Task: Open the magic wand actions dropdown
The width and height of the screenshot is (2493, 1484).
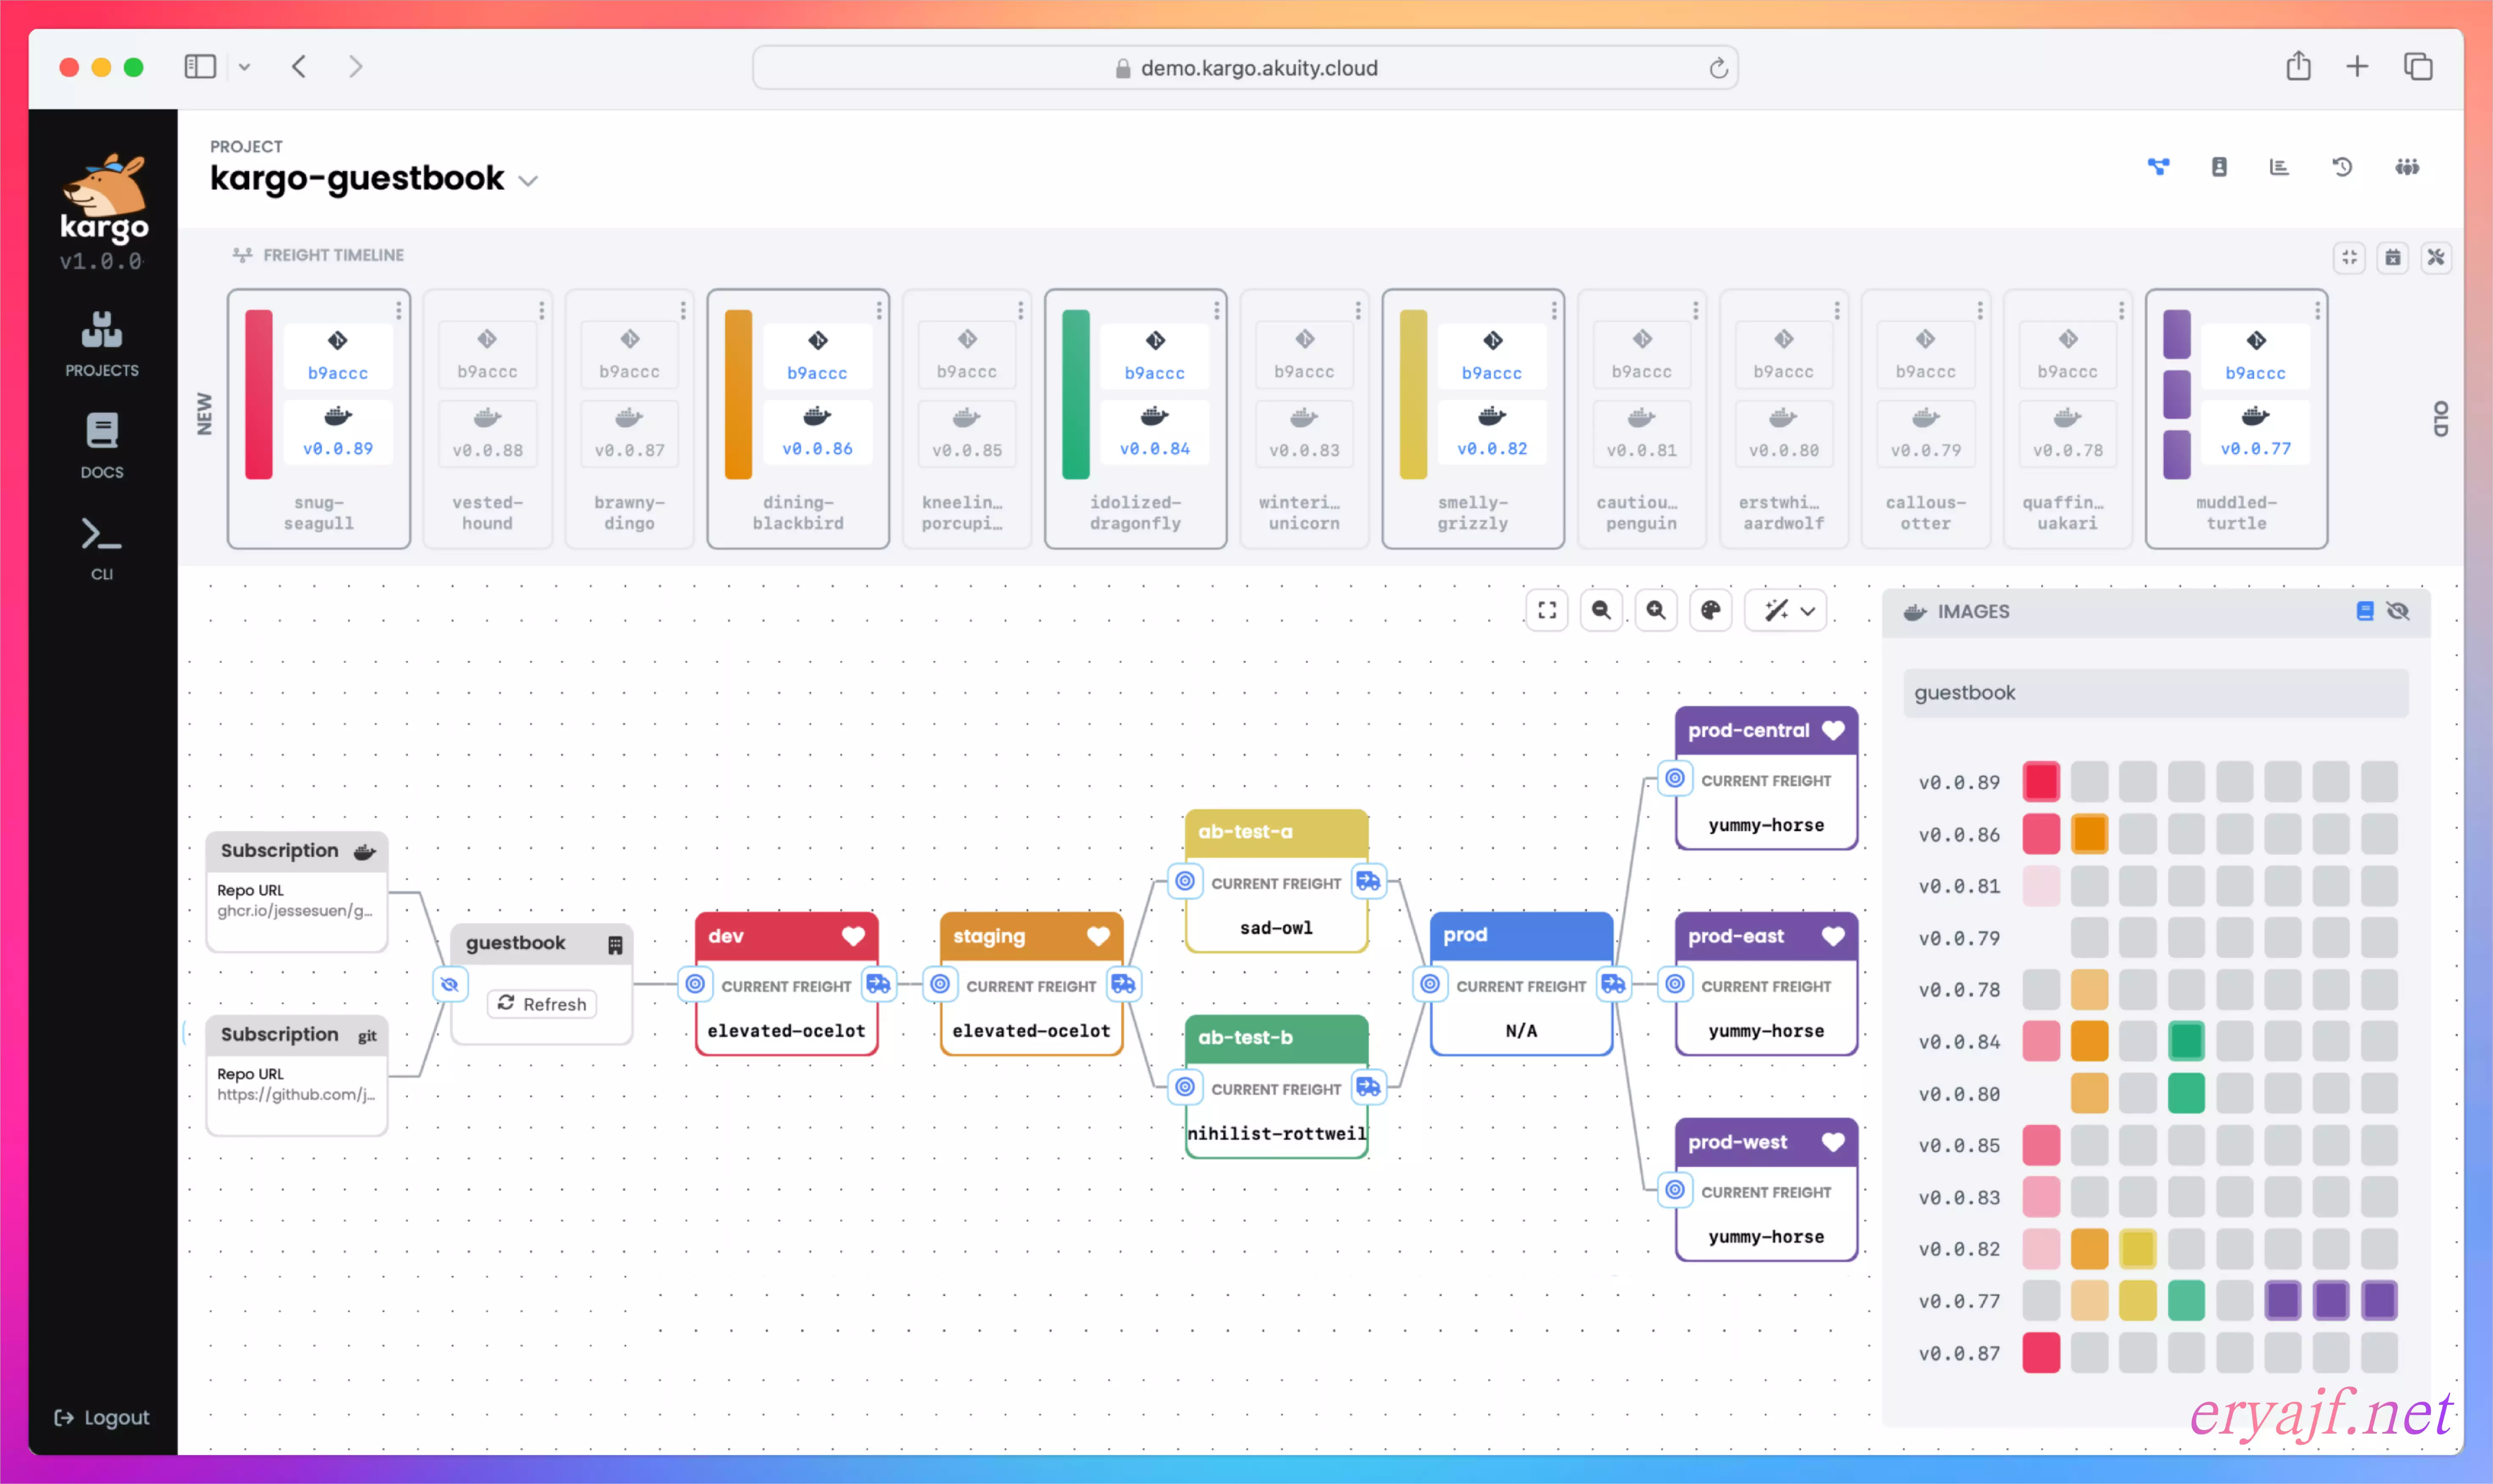Action: coord(1786,610)
